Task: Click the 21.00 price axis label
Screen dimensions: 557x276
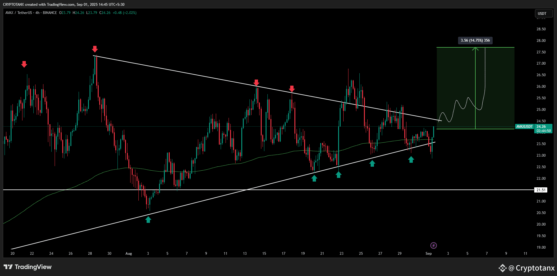Action: [541, 201]
